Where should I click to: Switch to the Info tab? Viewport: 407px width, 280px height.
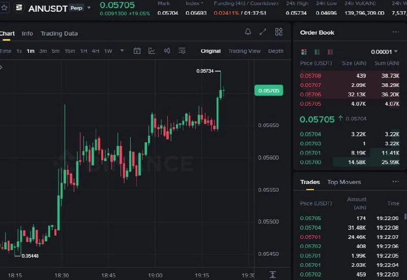27,34
